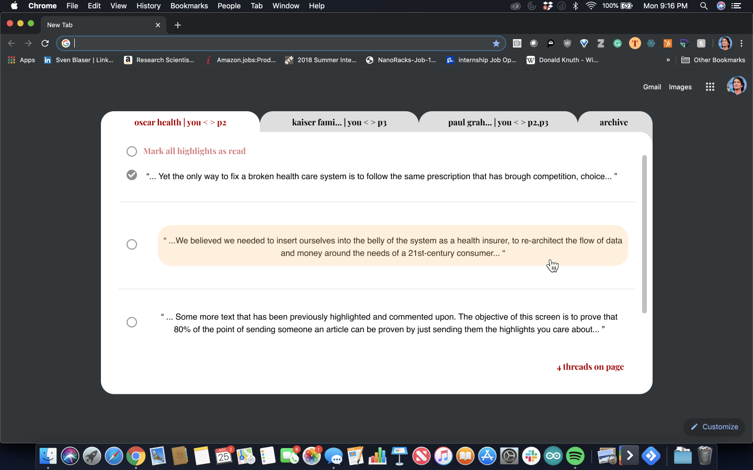Toggle the Mark all highlights as read radio

[x=132, y=151]
